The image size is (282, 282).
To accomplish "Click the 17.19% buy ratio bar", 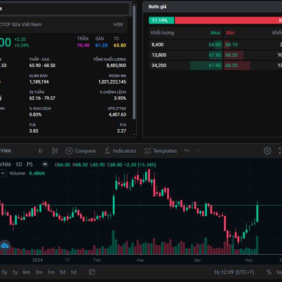I will click(162, 20).
